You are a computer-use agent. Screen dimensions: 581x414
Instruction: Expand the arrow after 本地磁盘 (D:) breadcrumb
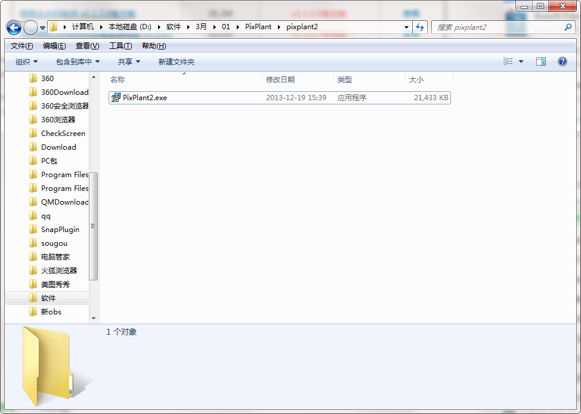(x=159, y=27)
